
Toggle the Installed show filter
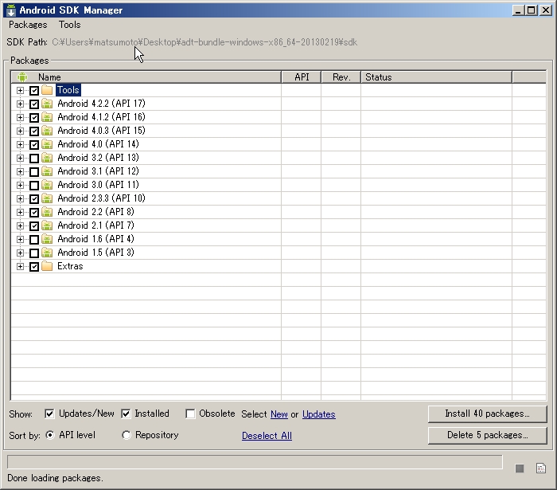pyautogui.click(x=126, y=414)
